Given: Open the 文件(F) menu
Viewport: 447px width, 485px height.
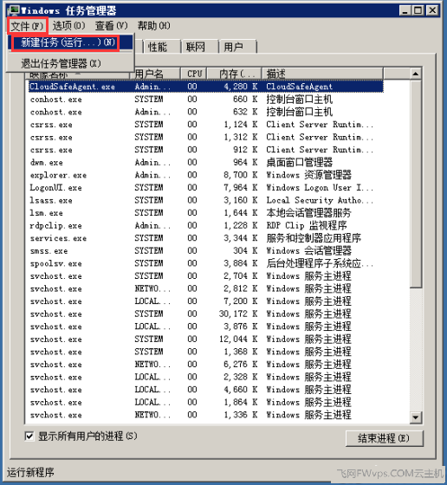Looking at the screenshot, I should point(27,26).
